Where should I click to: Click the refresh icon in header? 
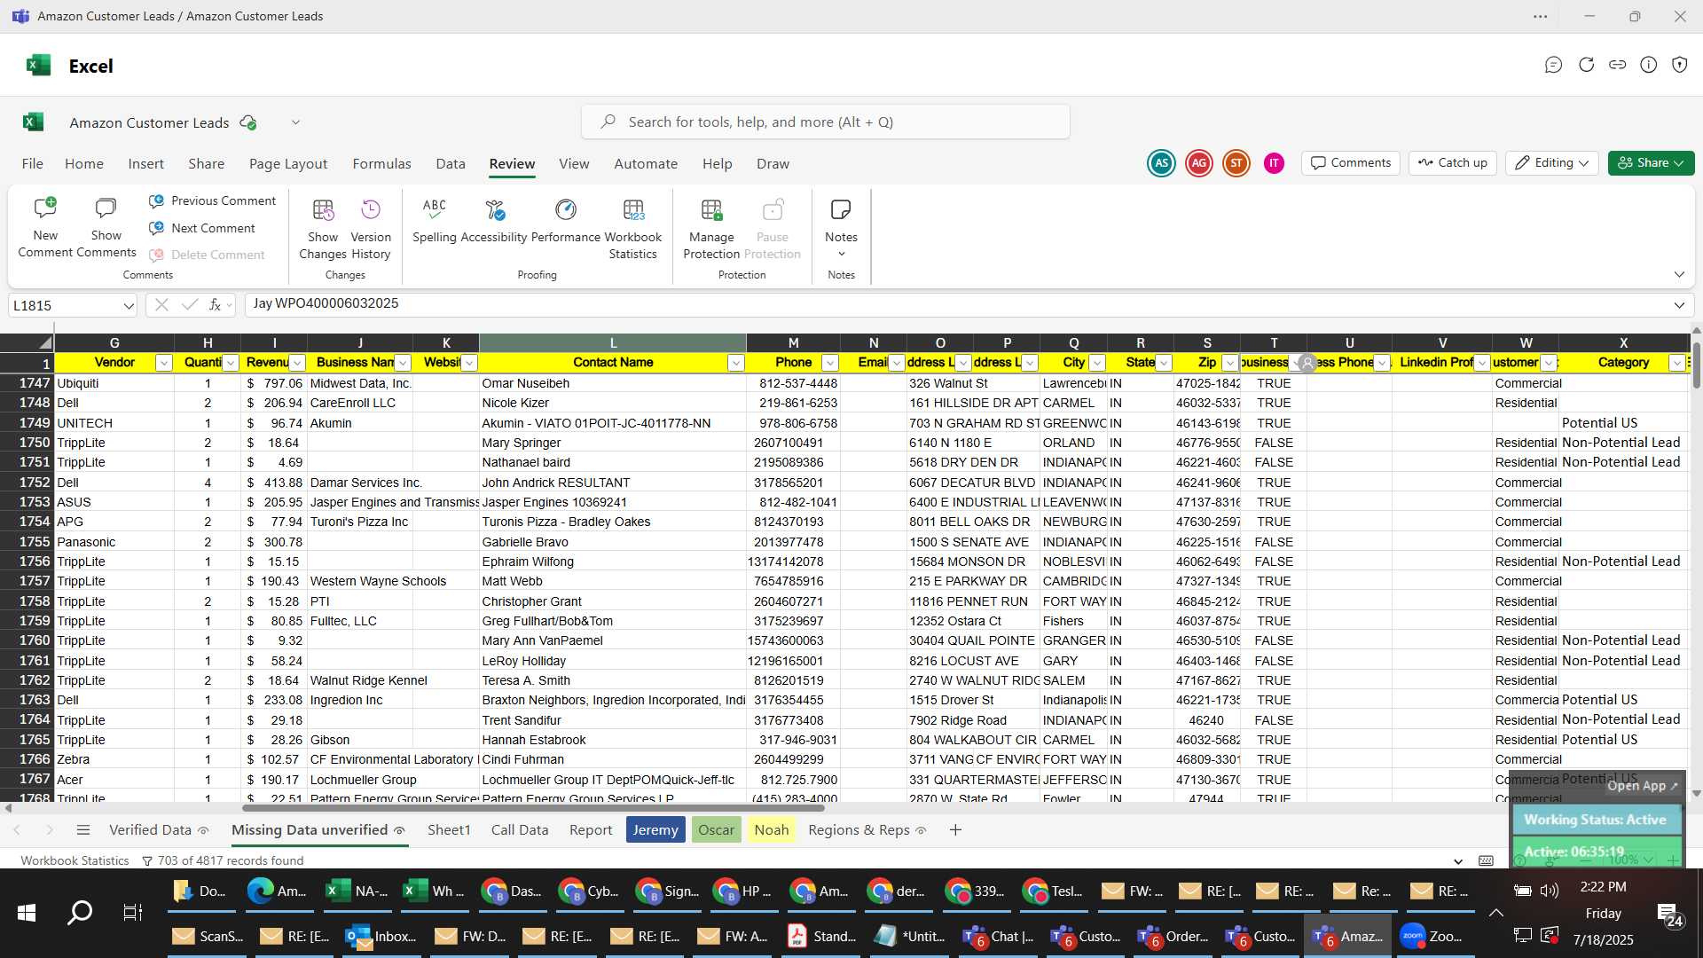click(1586, 65)
